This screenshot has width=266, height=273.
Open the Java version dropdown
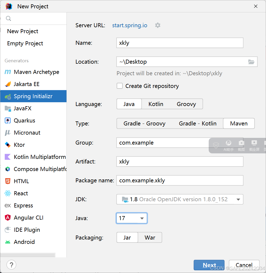coord(142,218)
